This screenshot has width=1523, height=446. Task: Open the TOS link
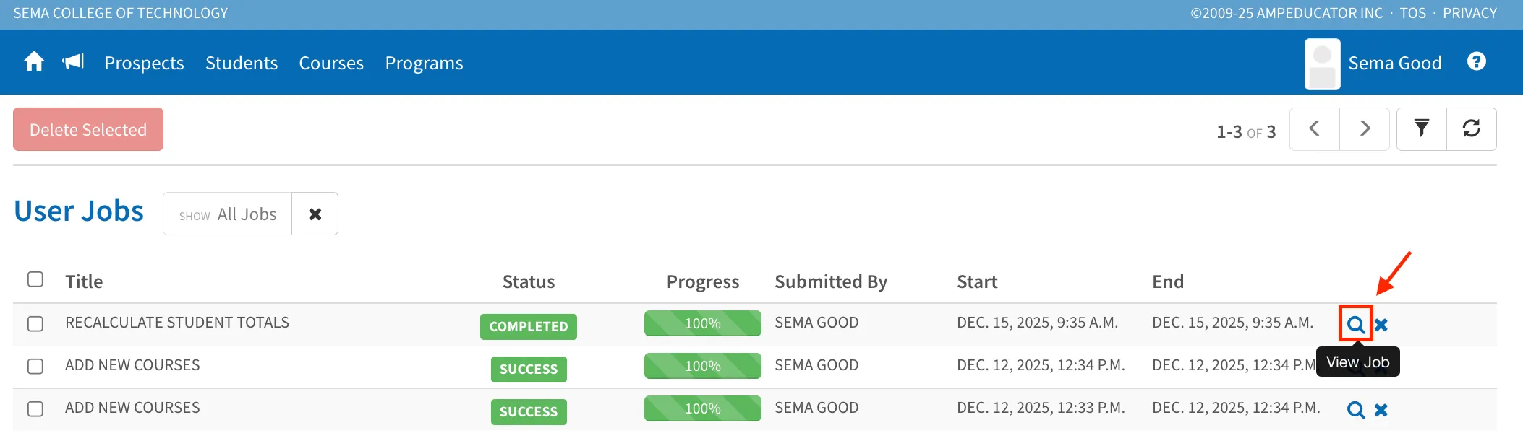(1413, 13)
